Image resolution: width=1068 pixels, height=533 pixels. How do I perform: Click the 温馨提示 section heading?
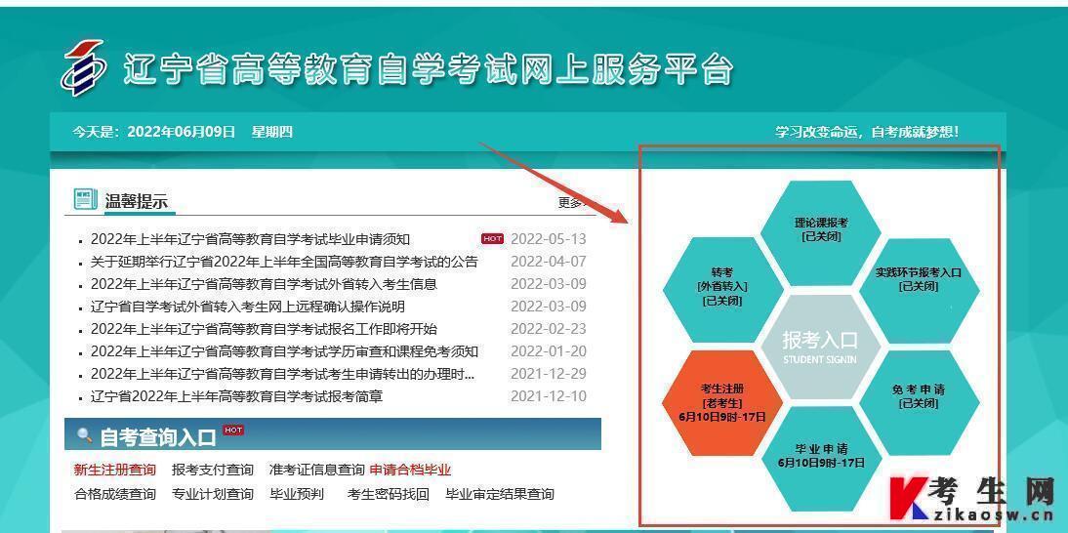136,201
